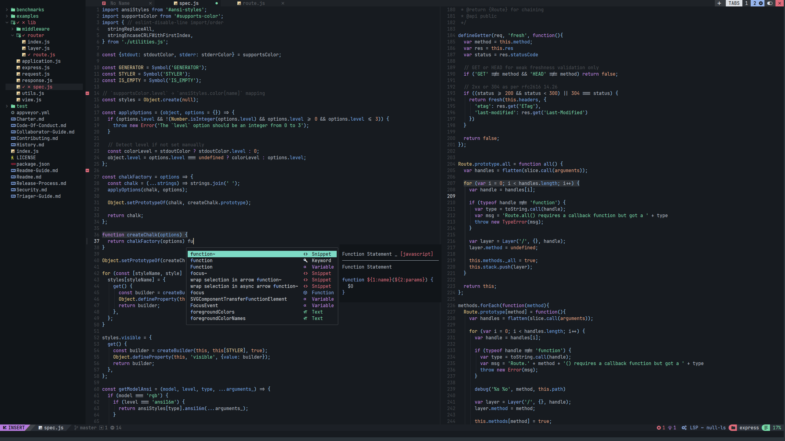
Task: Collapse the lib folder
Action: pos(7,23)
